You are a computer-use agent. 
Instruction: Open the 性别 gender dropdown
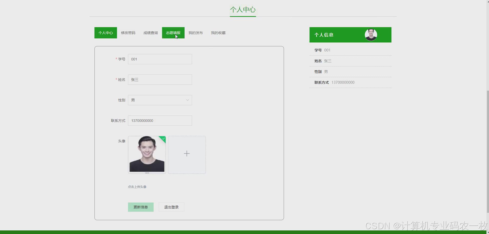click(x=160, y=100)
